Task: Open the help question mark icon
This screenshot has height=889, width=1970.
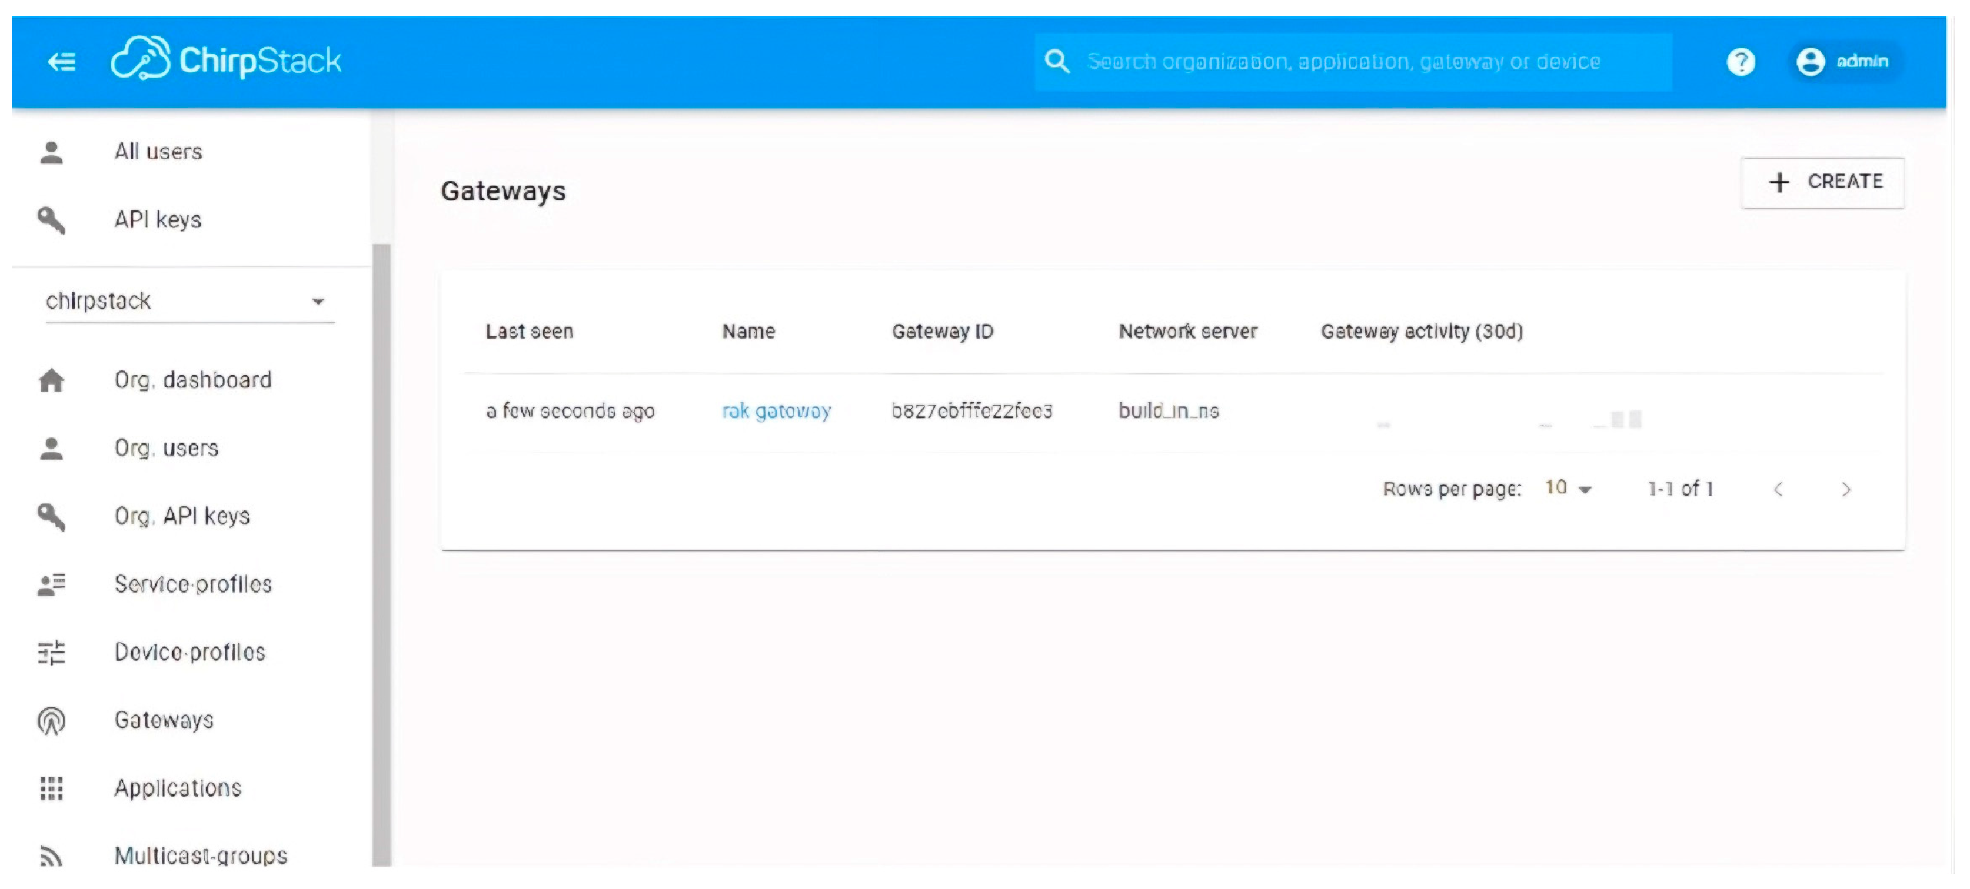Action: point(1741,61)
